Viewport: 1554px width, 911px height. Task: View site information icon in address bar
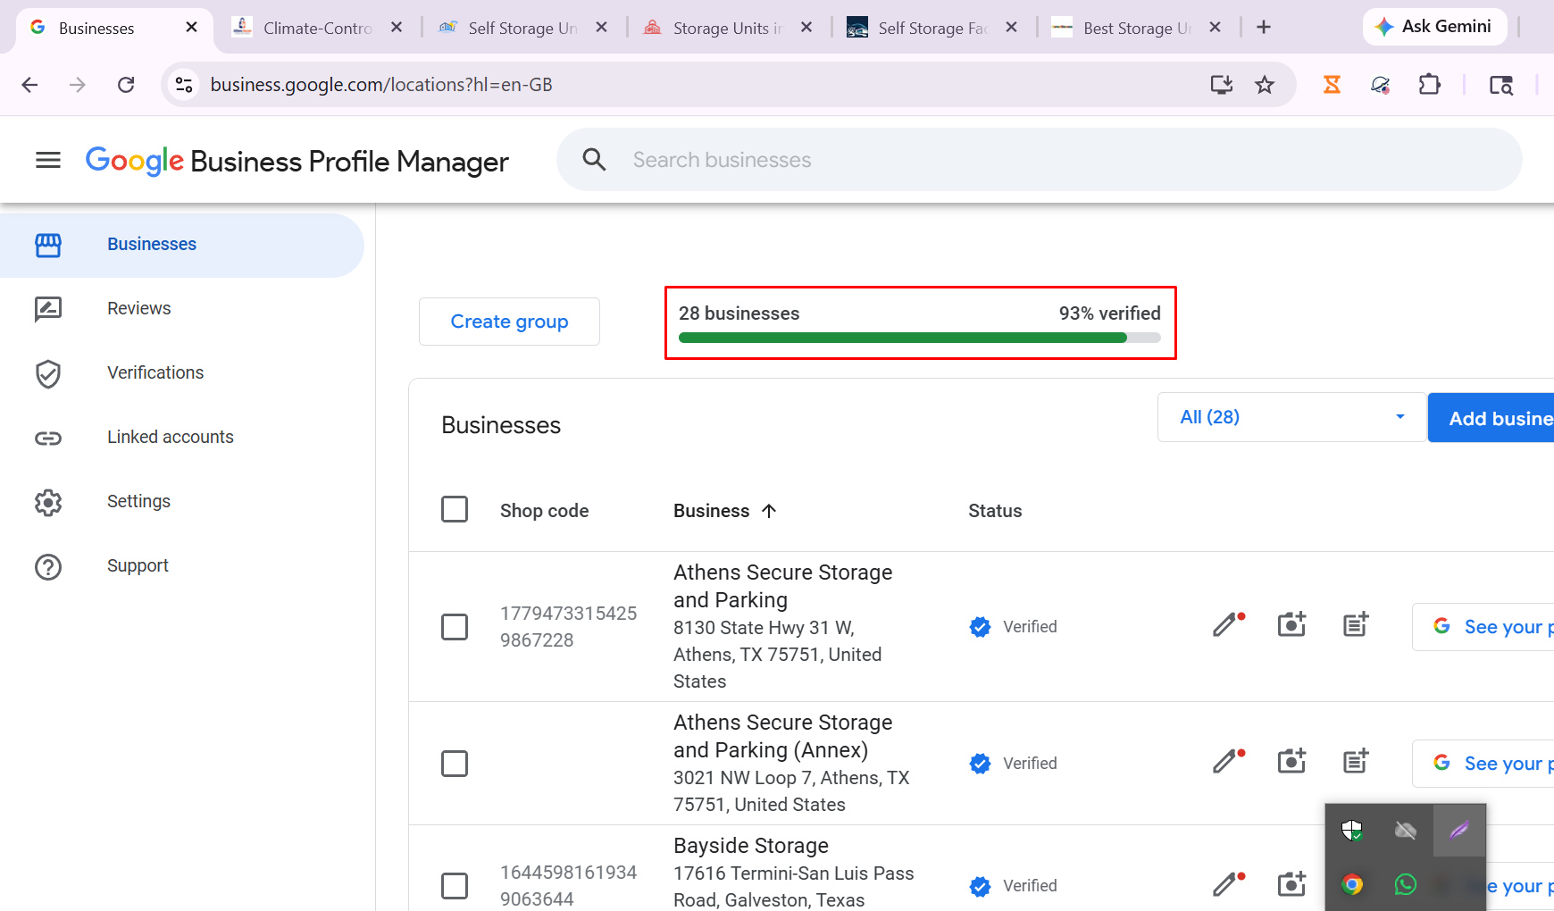click(184, 85)
